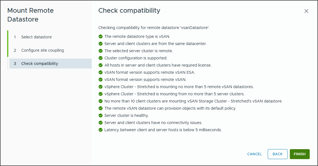318x166 pixels.
Task: Click the status icon for the 10 client clusters check
Action: [100, 101]
